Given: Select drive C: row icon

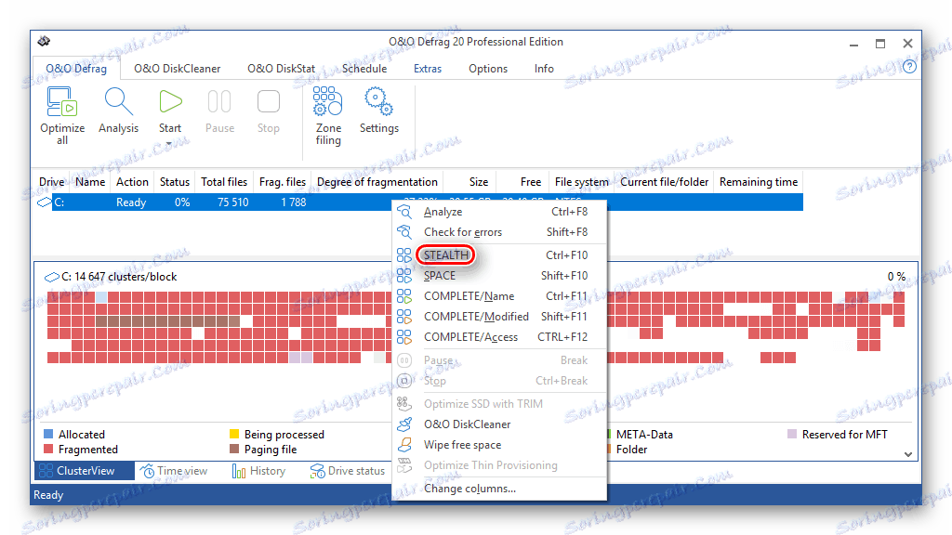Looking at the screenshot, I should tap(45, 202).
